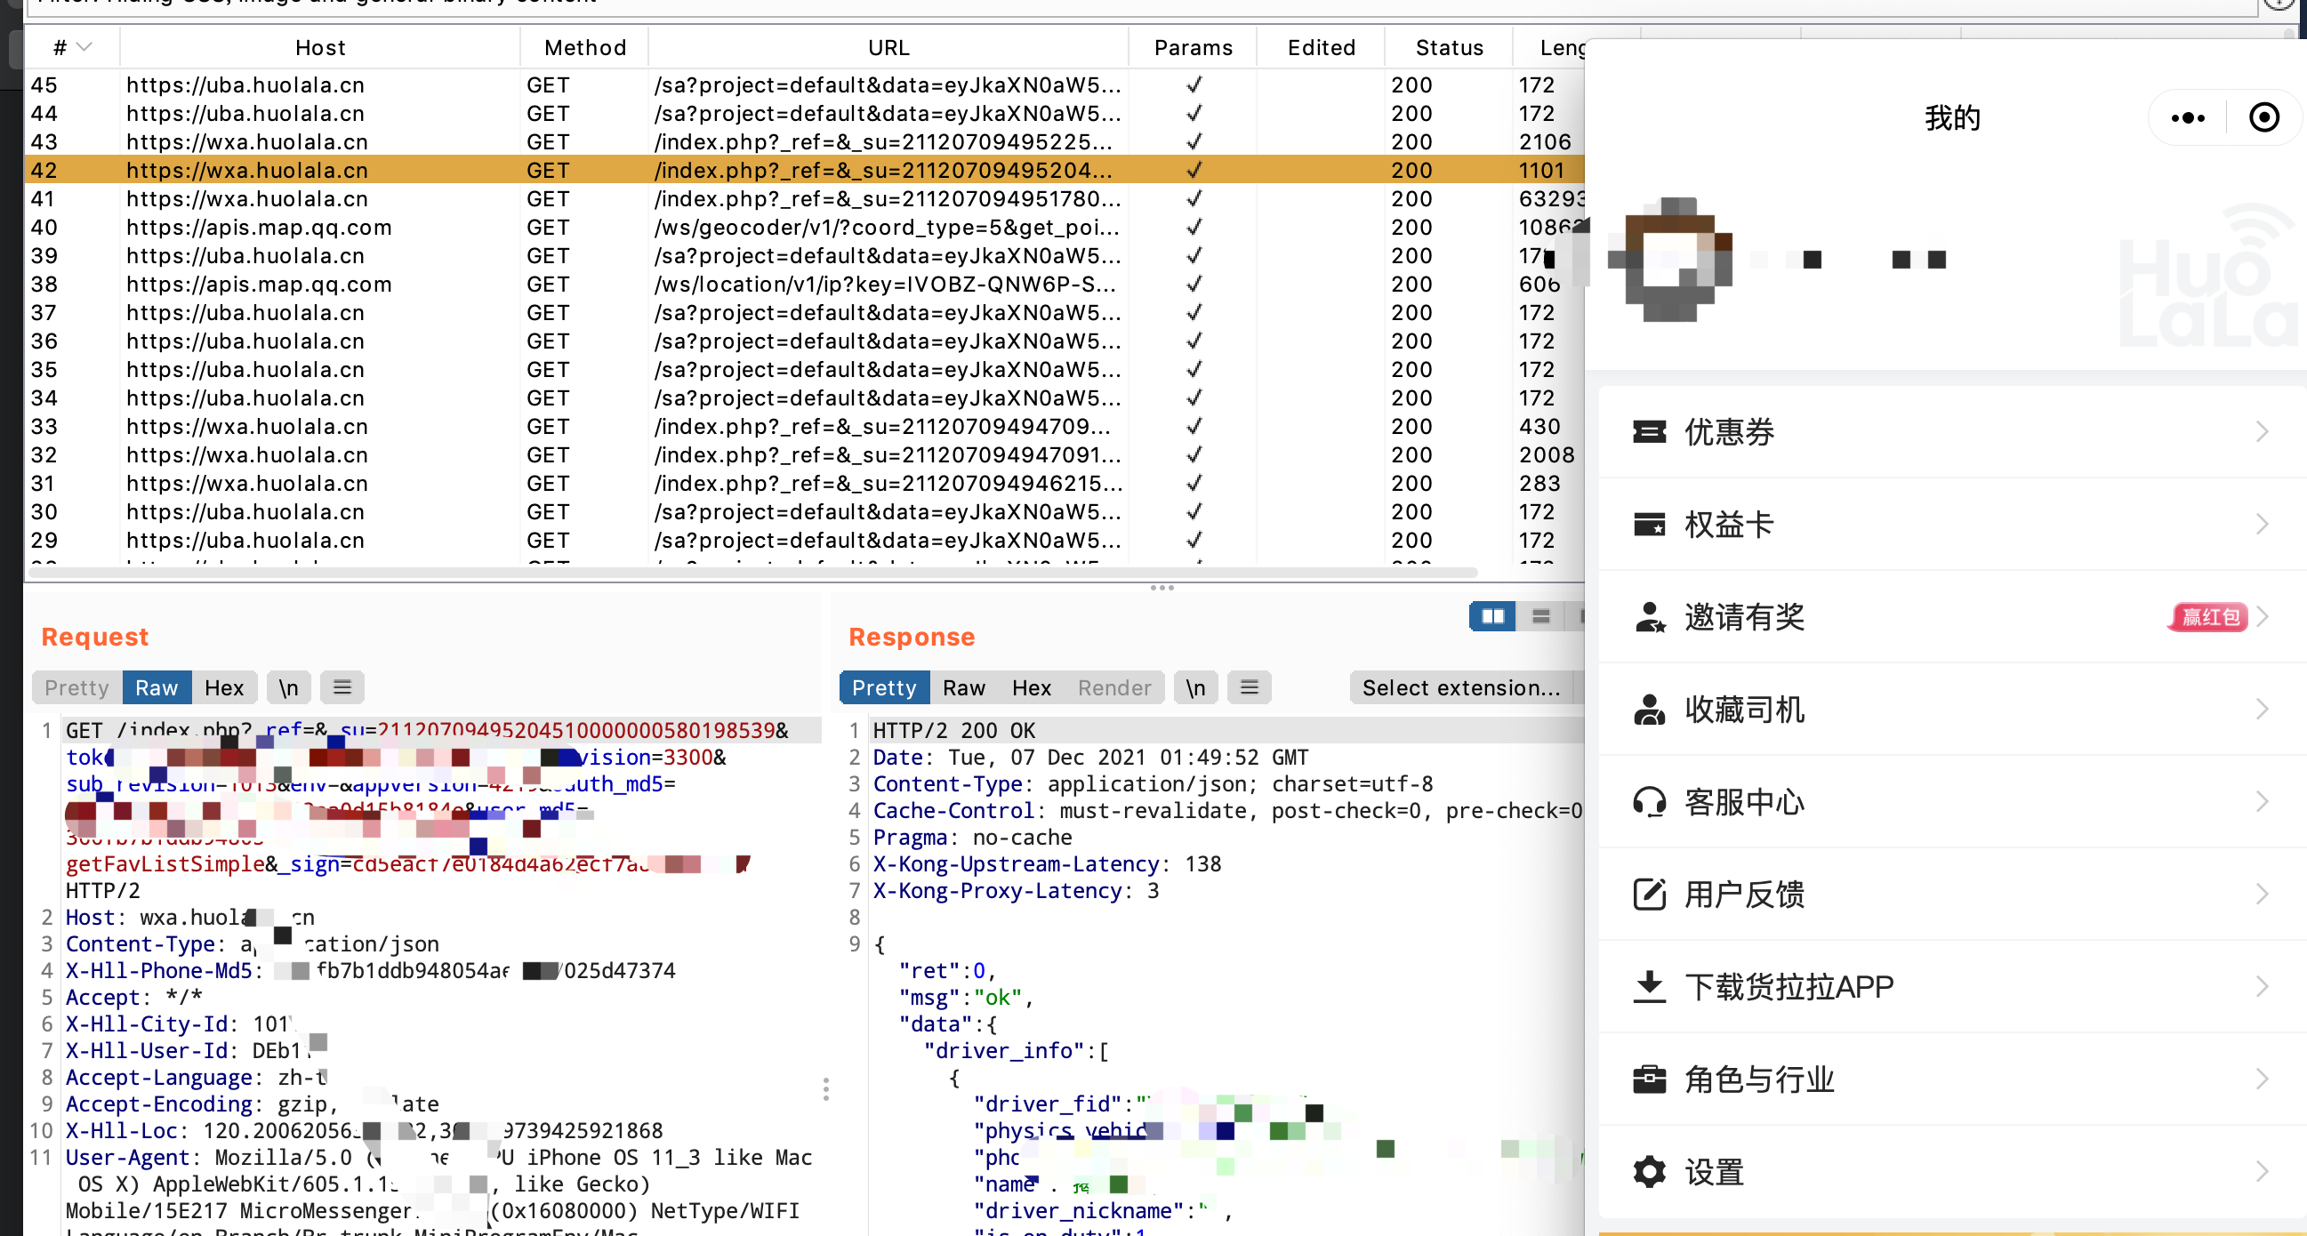2307x1236 pixels.
Task: Switch Request view to Hex tab
Action: pos(224,687)
